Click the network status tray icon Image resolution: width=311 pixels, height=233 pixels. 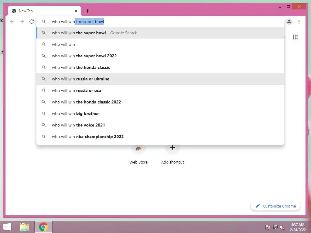[x=275, y=227]
